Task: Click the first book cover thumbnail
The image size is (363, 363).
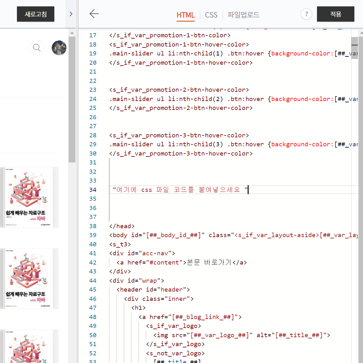Action: tap(29, 198)
